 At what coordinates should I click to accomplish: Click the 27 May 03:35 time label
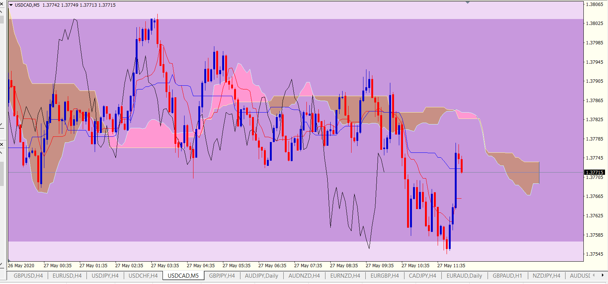(x=165, y=266)
